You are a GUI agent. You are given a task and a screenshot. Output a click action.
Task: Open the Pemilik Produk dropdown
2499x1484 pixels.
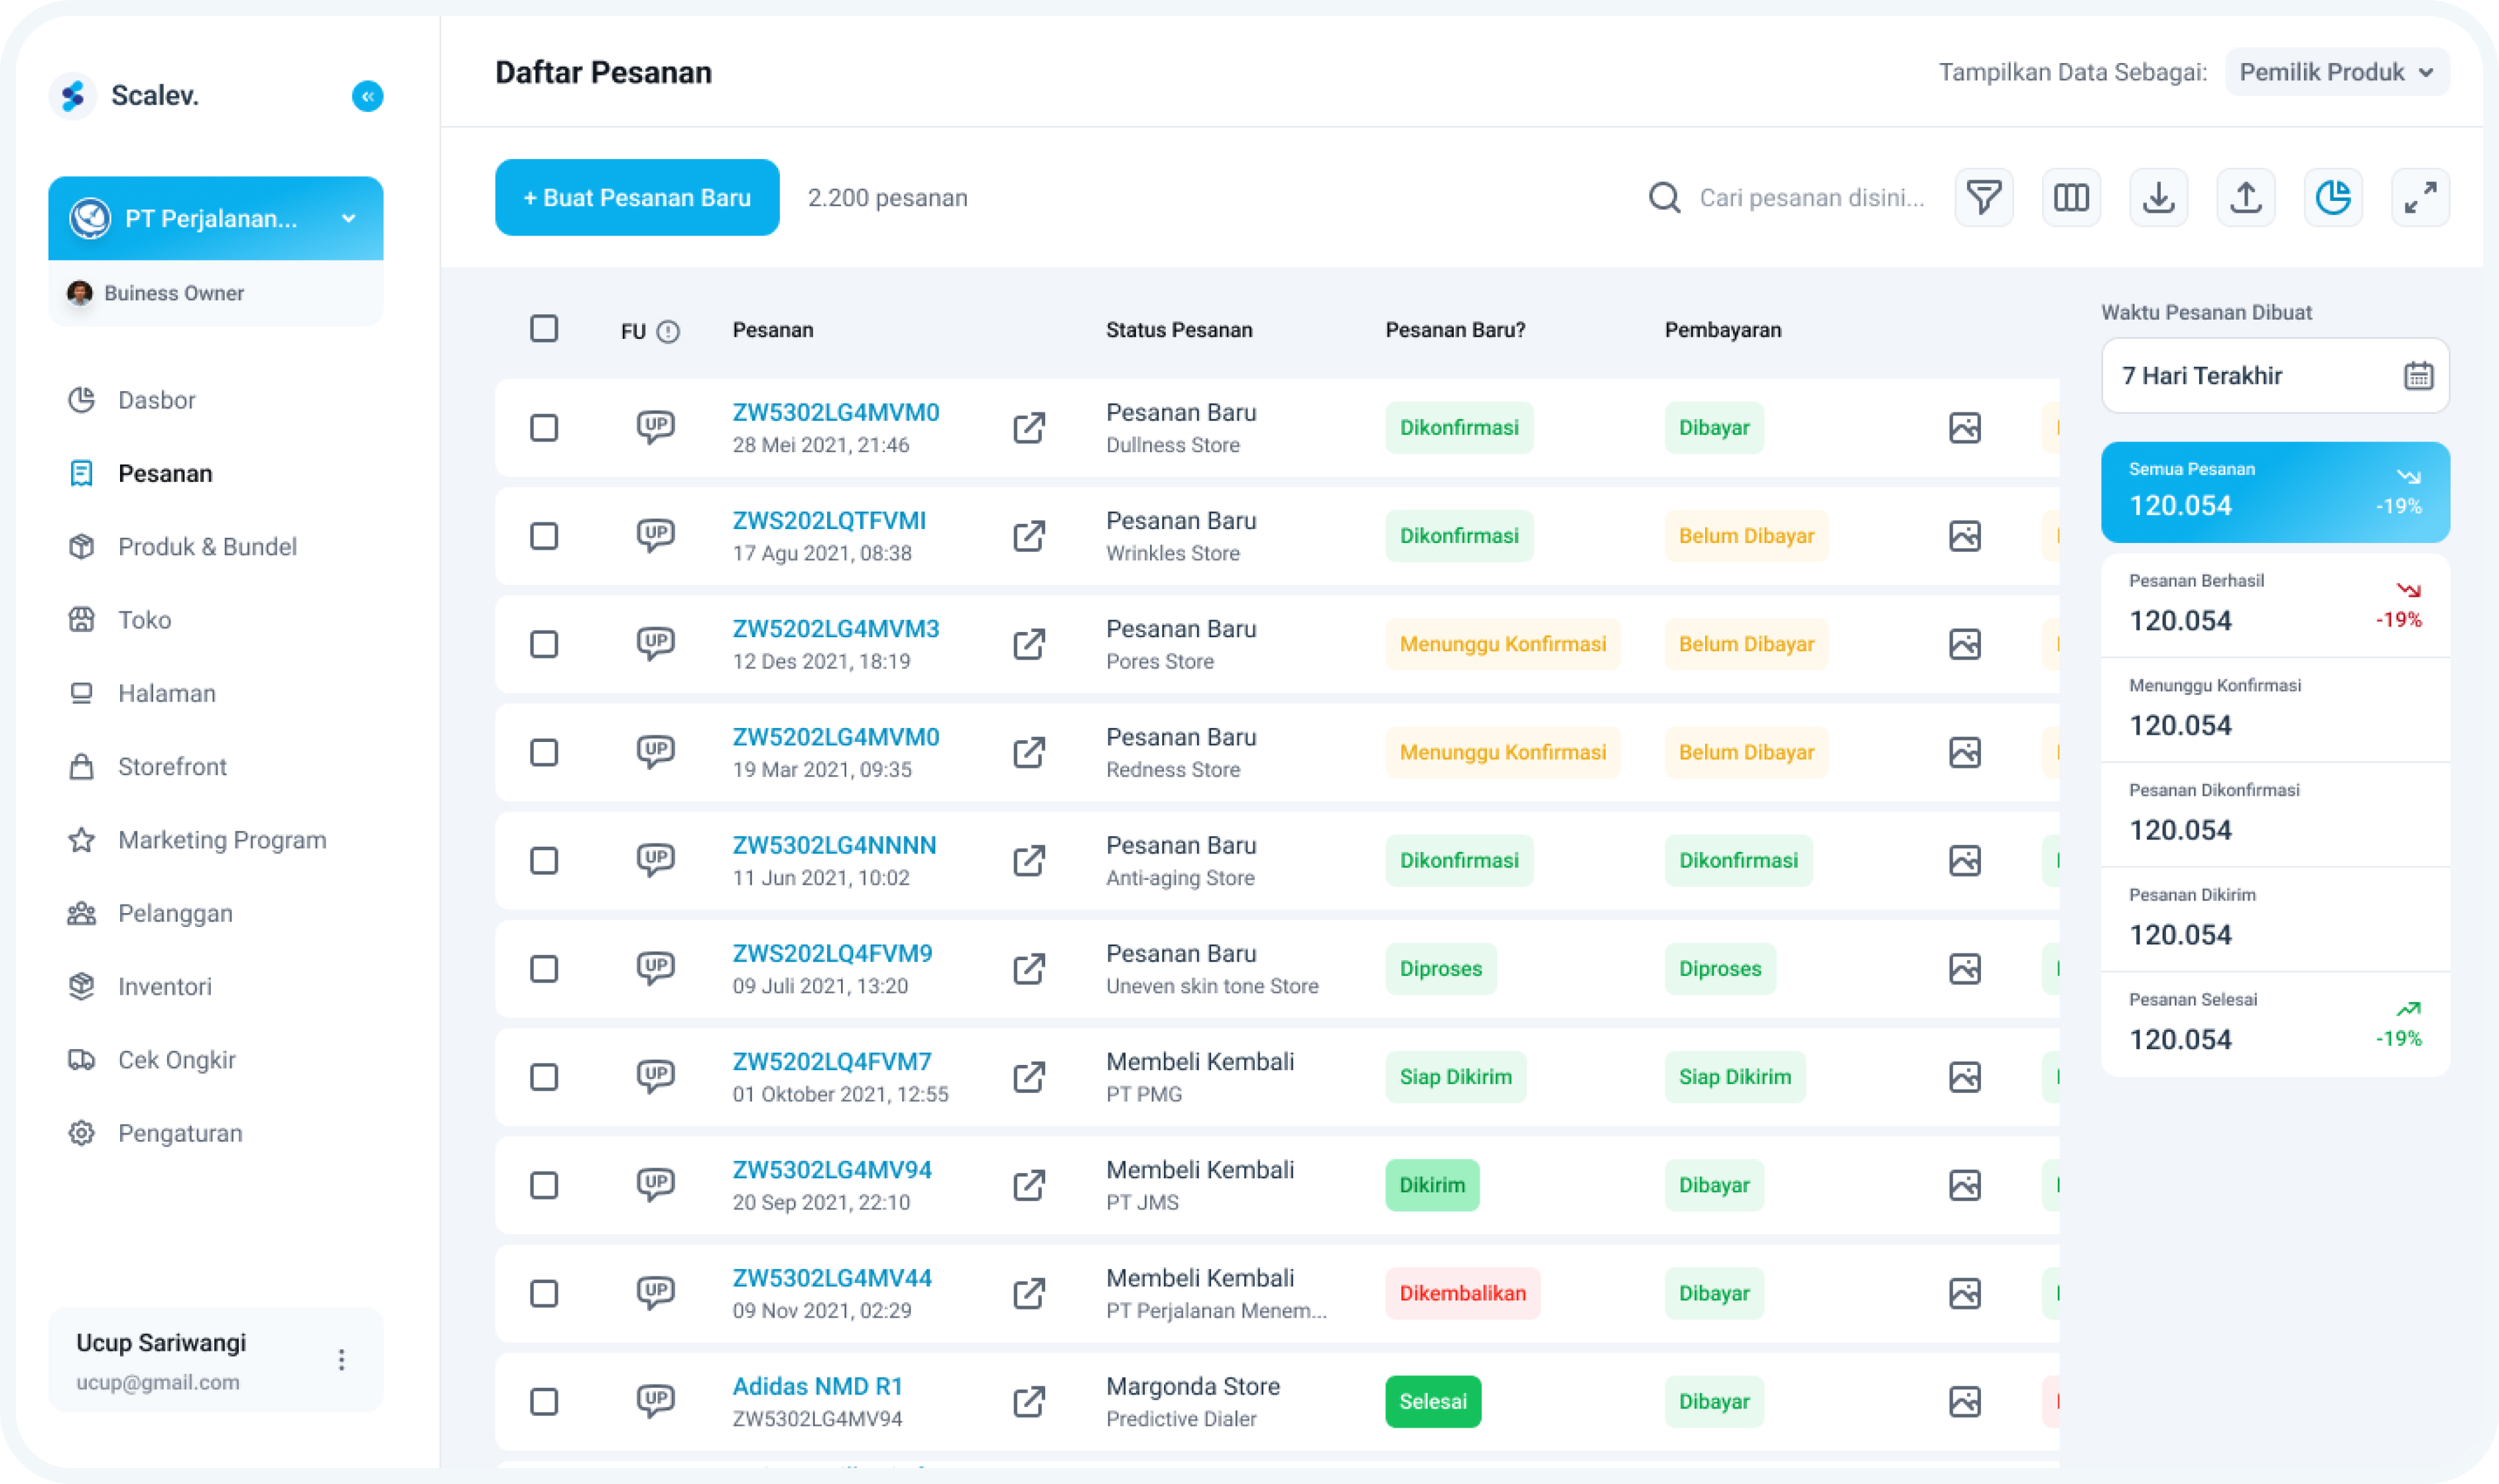point(2336,72)
